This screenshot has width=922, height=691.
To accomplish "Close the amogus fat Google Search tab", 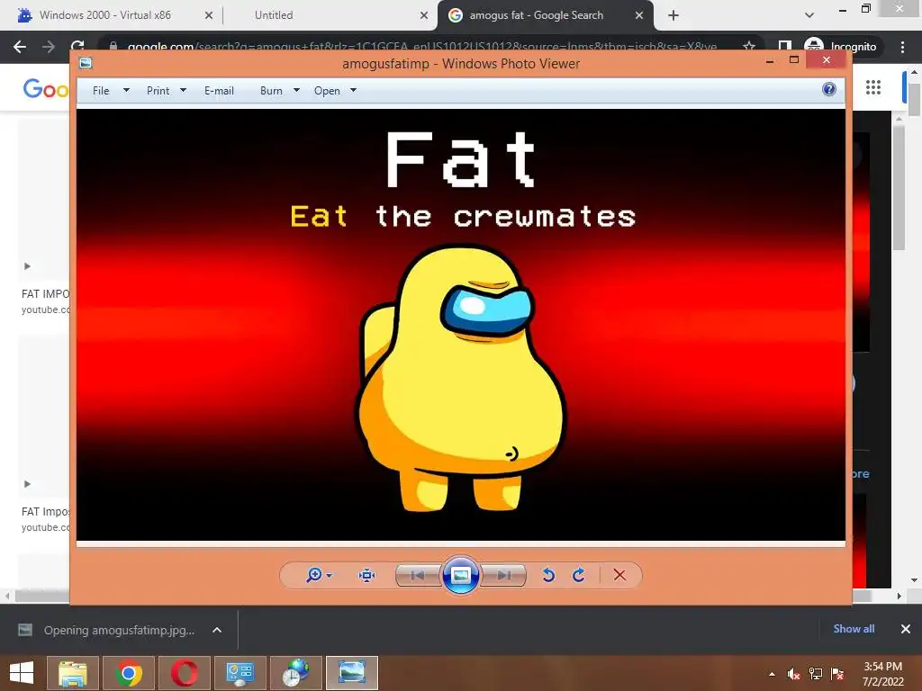I will pyautogui.click(x=639, y=15).
